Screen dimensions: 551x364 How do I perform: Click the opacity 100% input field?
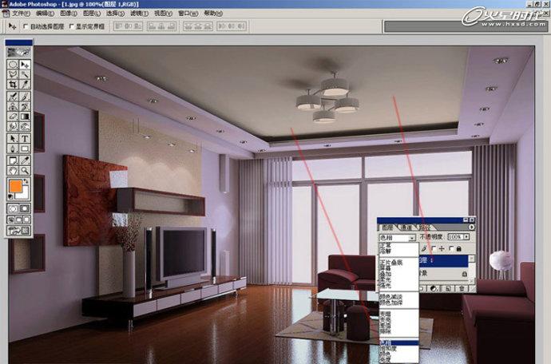click(455, 237)
